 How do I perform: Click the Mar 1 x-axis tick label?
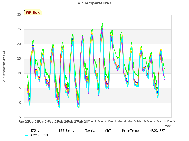click(92, 121)
